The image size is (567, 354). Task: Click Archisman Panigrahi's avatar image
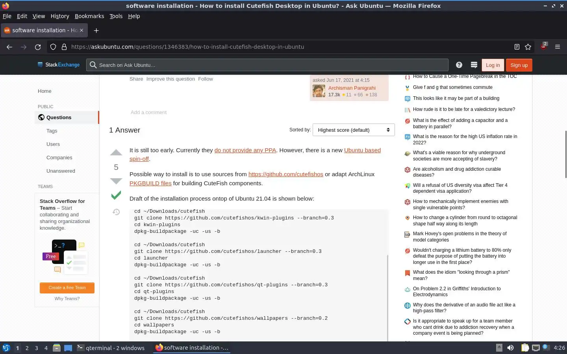pos(319,91)
